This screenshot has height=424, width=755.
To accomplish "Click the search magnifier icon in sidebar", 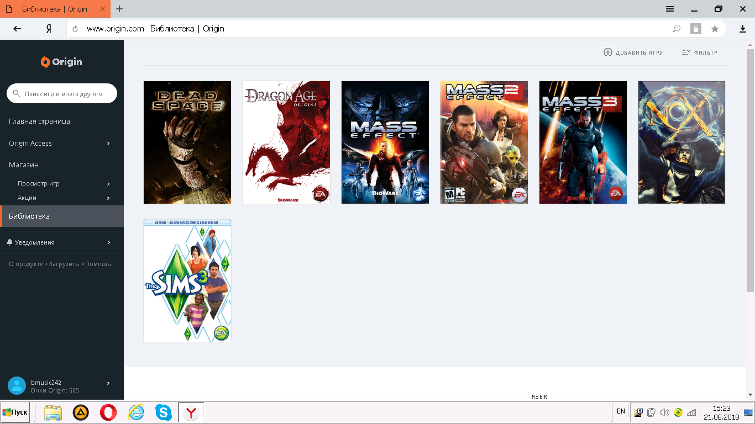I will (x=17, y=94).
